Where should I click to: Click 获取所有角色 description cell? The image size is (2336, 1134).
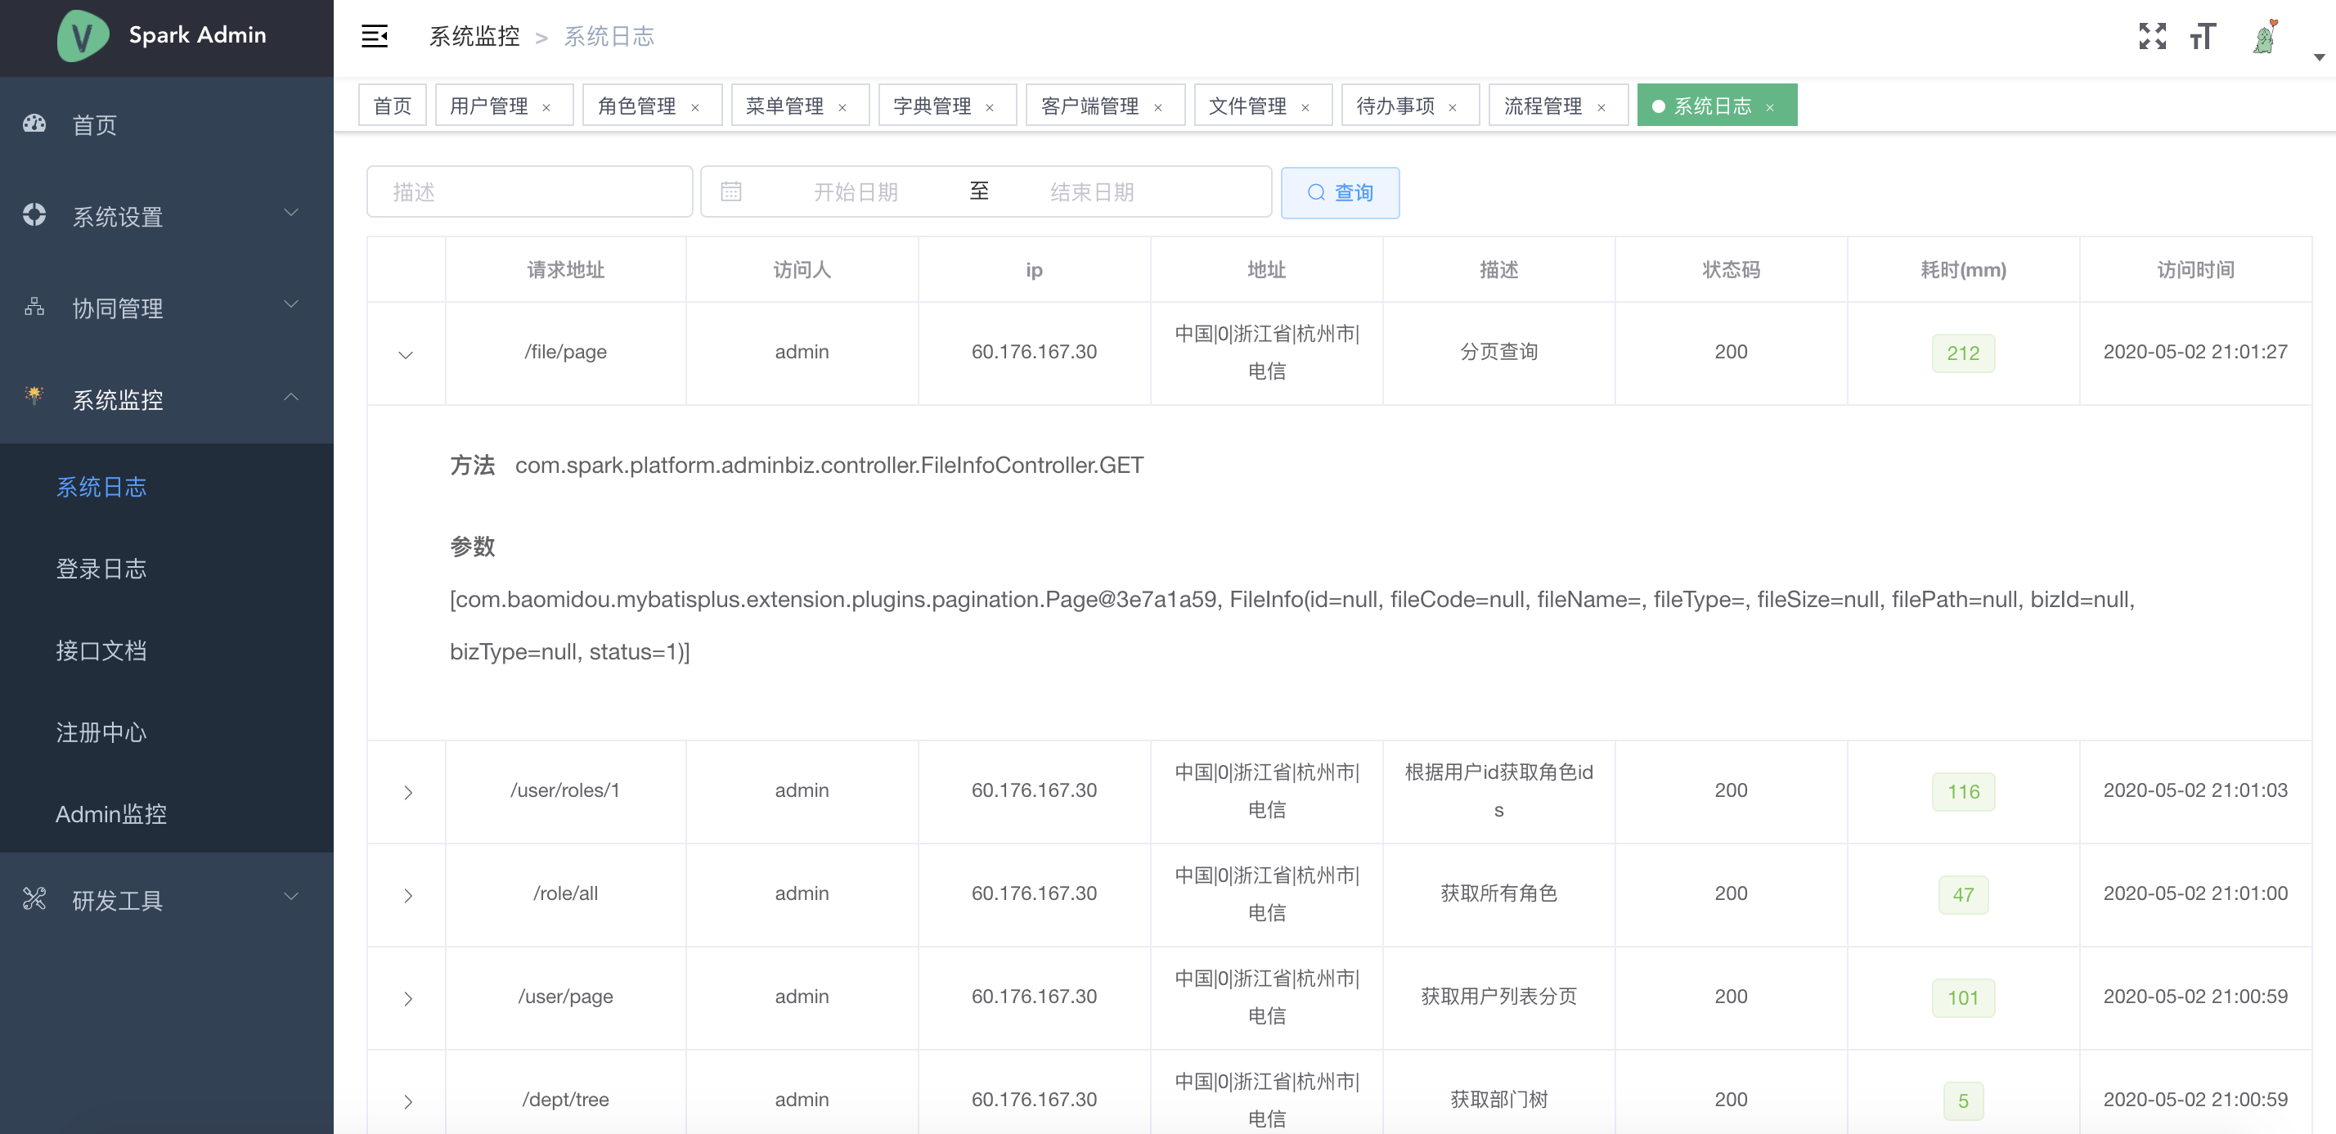pyautogui.click(x=1499, y=893)
